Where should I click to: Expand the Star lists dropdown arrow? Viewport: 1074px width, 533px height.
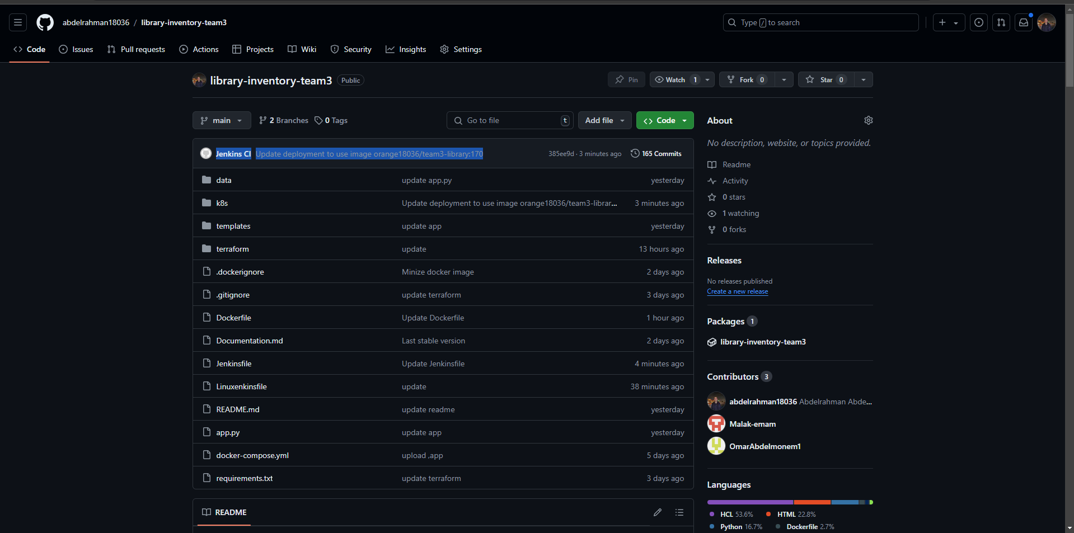[x=864, y=79]
